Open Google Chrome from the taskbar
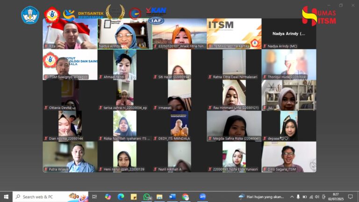Screen dimensions: 359x202 coord(185,197)
